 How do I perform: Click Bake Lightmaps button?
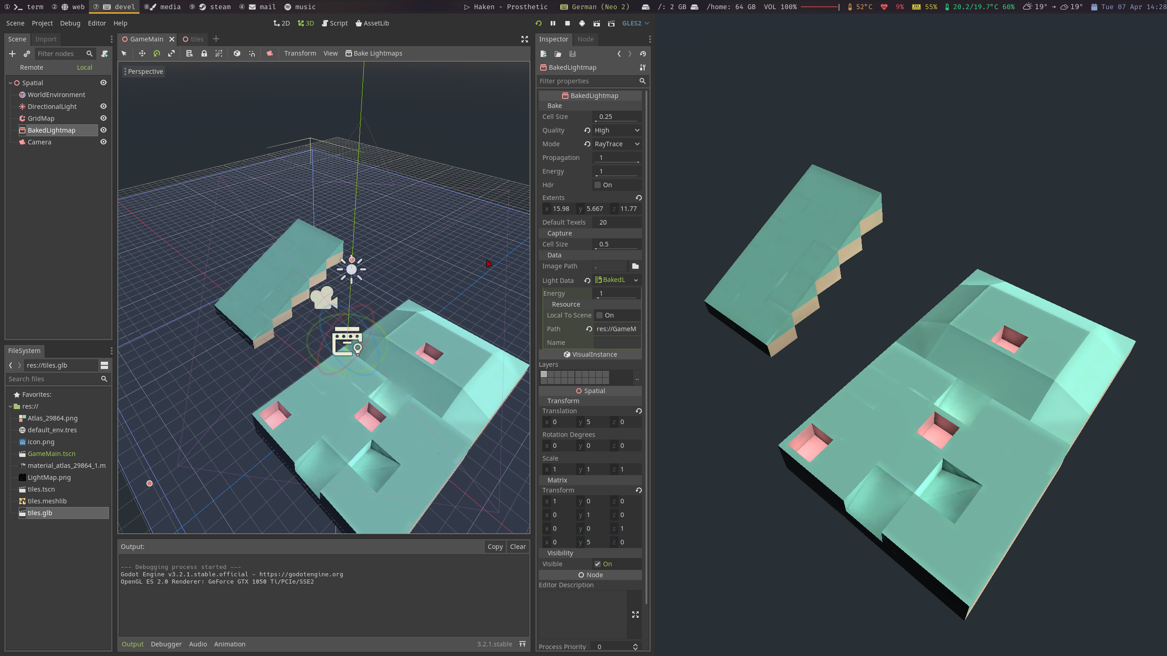pyautogui.click(x=374, y=53)
